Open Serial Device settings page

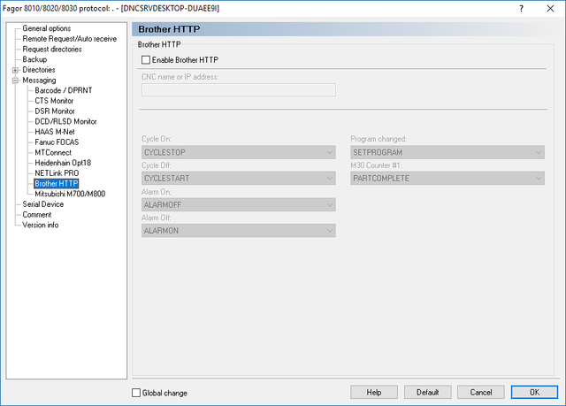43,204
